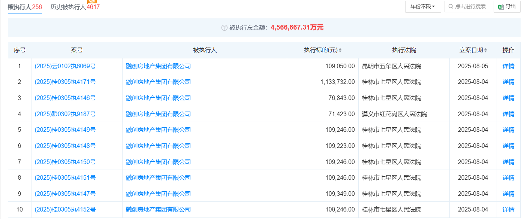
Task: Click the VIP badge above 历史被执行人
Action: (92, 1)
